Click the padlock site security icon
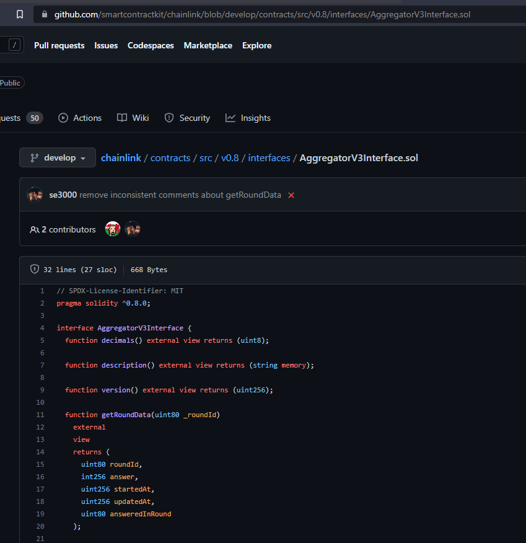 tap(44, 14)
